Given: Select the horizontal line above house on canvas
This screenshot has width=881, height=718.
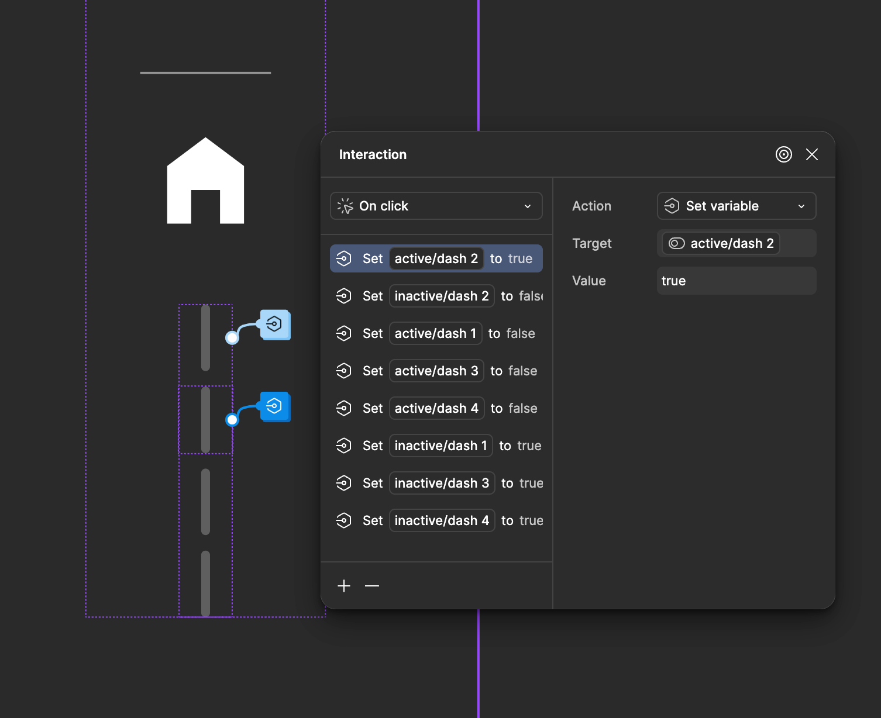Looking at the screenshot, I should point(205,73).
